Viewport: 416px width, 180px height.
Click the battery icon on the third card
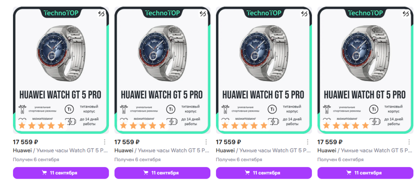[x=274, y=122]
